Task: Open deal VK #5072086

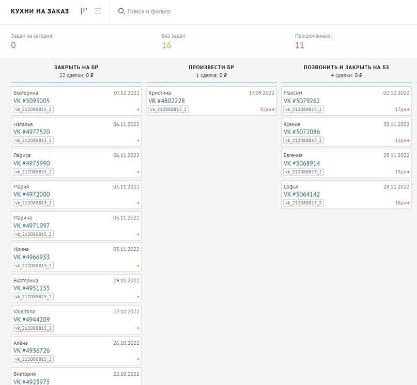Action: coord(302,132)
